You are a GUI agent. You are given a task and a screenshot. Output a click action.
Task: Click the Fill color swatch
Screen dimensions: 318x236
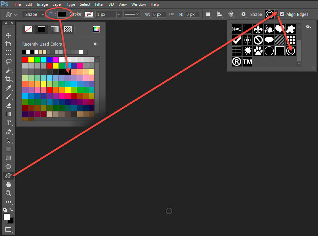62,14
